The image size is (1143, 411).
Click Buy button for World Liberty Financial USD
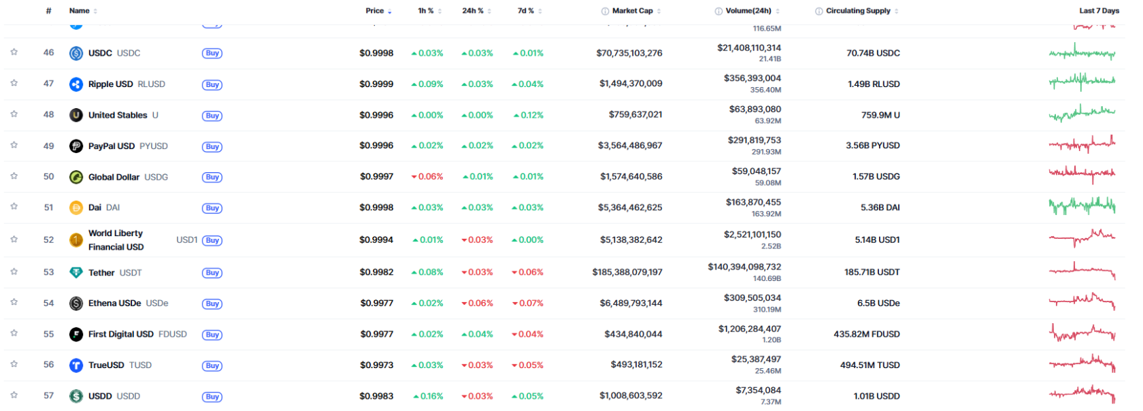click(212, 240)
